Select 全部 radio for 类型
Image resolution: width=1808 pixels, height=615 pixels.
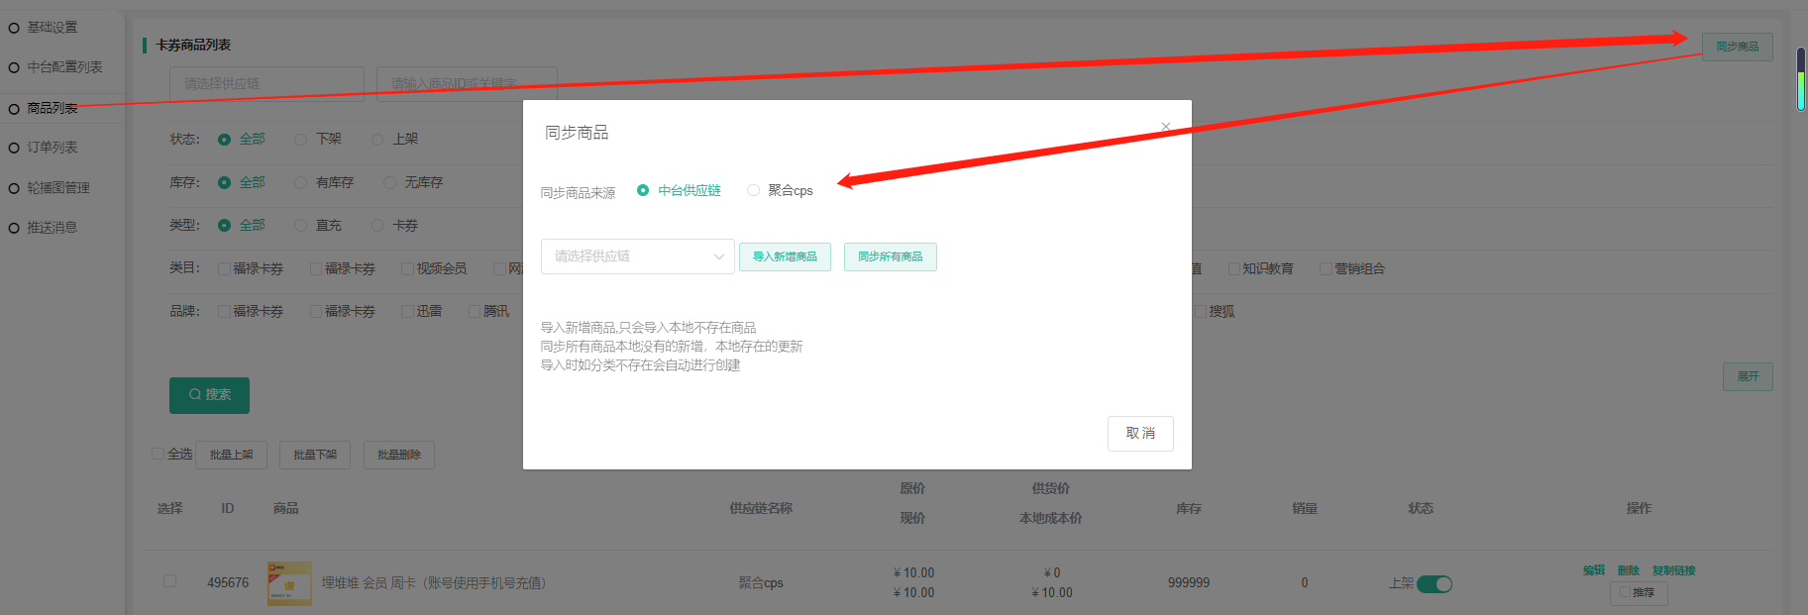[241, 225]
